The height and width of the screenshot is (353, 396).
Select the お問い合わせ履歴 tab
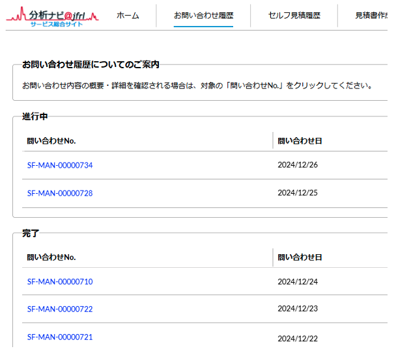coord(203,15)
